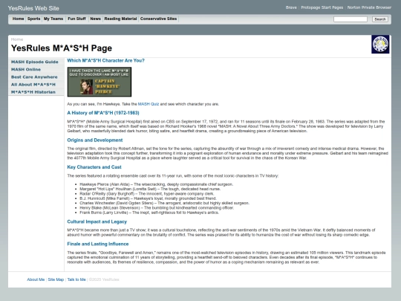
Task: Click the Charles Winchester list item
Action: click(164, 203)
